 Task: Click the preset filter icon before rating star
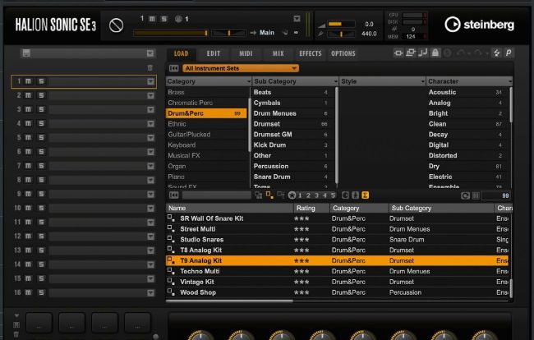tap(281, 195)
